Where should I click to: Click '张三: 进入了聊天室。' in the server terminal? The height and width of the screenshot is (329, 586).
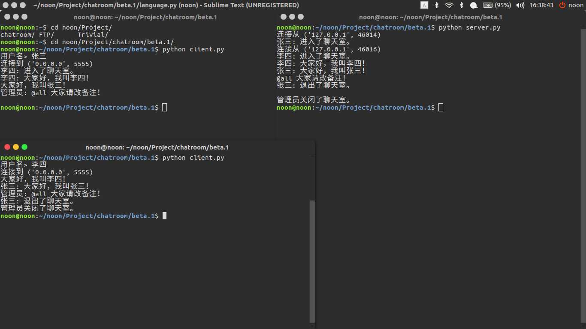coord(314,42)
